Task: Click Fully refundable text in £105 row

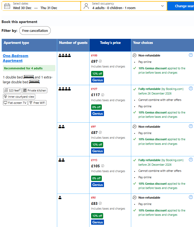Action: coord(149,160)
